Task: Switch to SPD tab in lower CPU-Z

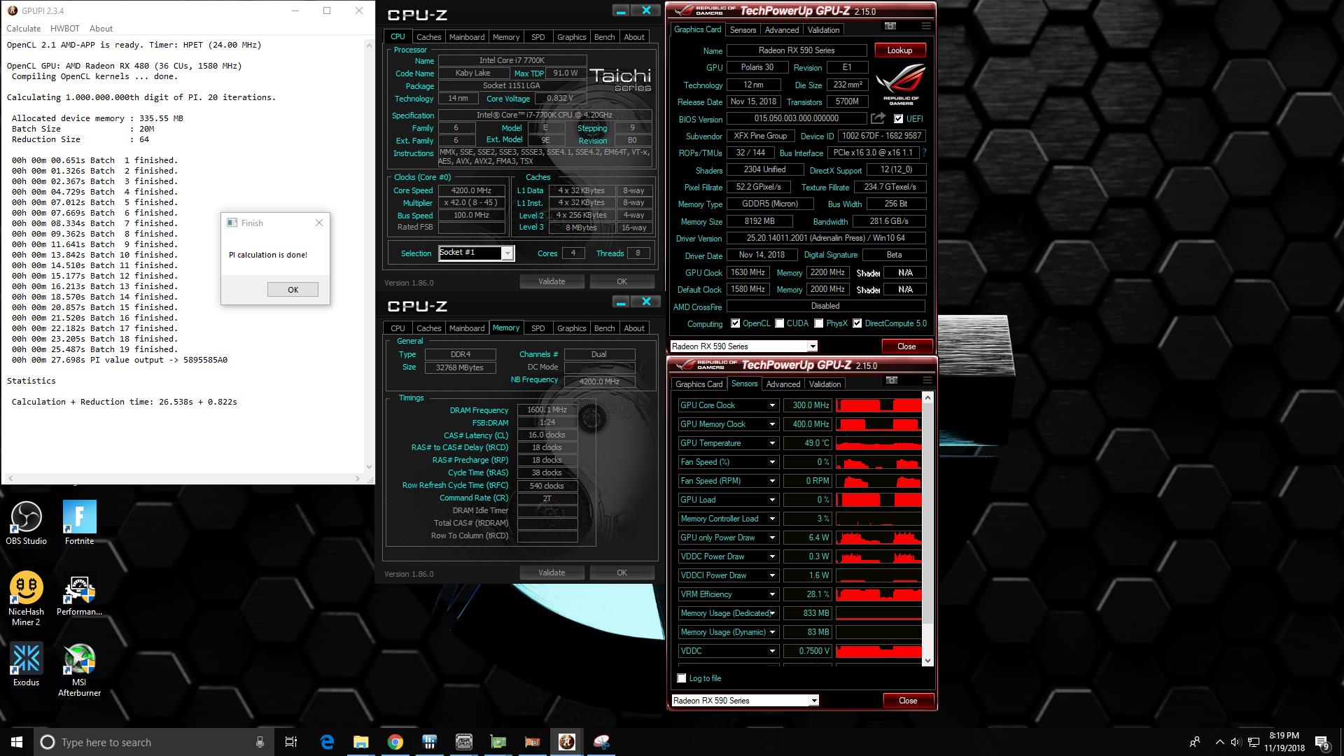Action: [538, 328]
